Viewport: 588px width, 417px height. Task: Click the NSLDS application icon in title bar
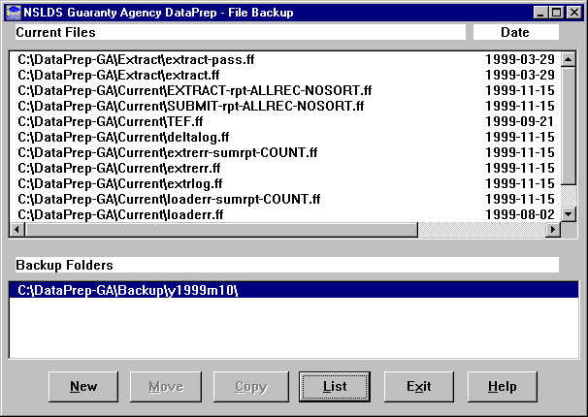(x=14, y=13)
